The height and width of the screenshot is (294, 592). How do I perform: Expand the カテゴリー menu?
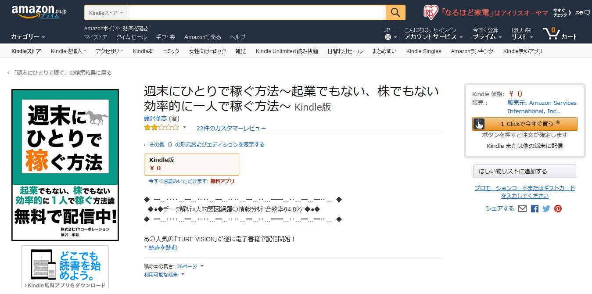28,37
